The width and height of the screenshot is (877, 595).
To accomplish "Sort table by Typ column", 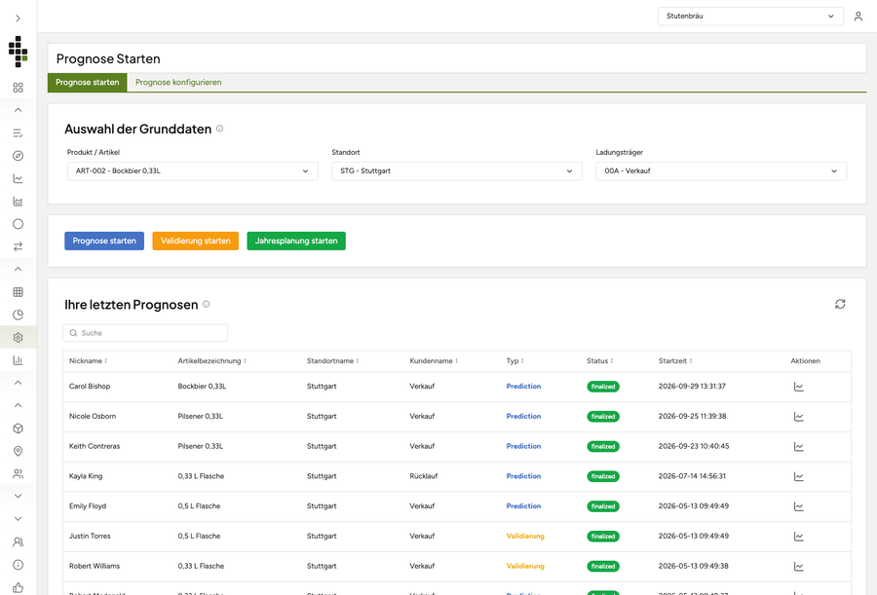I will (x=515, y=361).
